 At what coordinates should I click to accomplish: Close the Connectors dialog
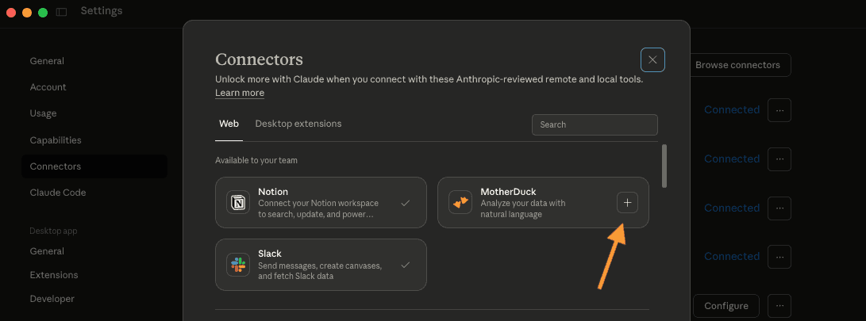(652, 60)
